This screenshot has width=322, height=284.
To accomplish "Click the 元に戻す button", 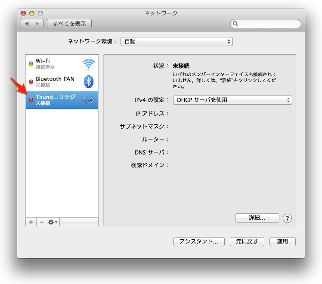I will point(247,241).
